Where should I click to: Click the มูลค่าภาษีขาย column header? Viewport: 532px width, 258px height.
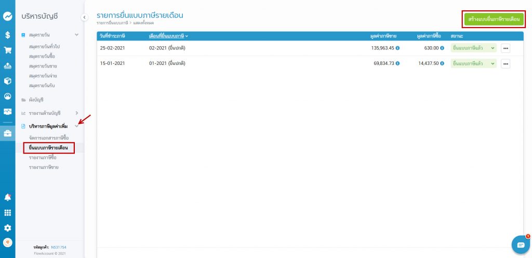click(x=383, y=36)
